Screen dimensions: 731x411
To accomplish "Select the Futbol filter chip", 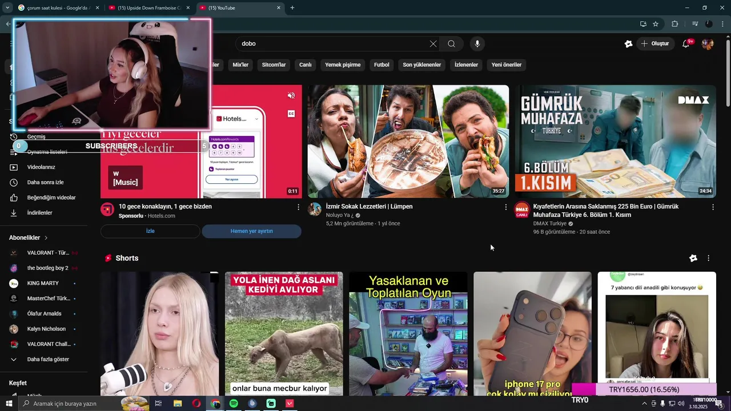I will coord(381,65).
